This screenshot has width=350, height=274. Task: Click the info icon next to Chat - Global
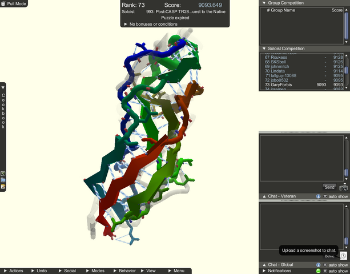(x=318, y=265)
